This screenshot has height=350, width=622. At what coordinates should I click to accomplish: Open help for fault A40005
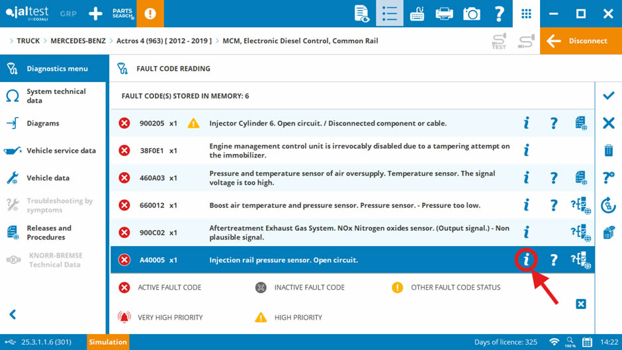[554, 260]
